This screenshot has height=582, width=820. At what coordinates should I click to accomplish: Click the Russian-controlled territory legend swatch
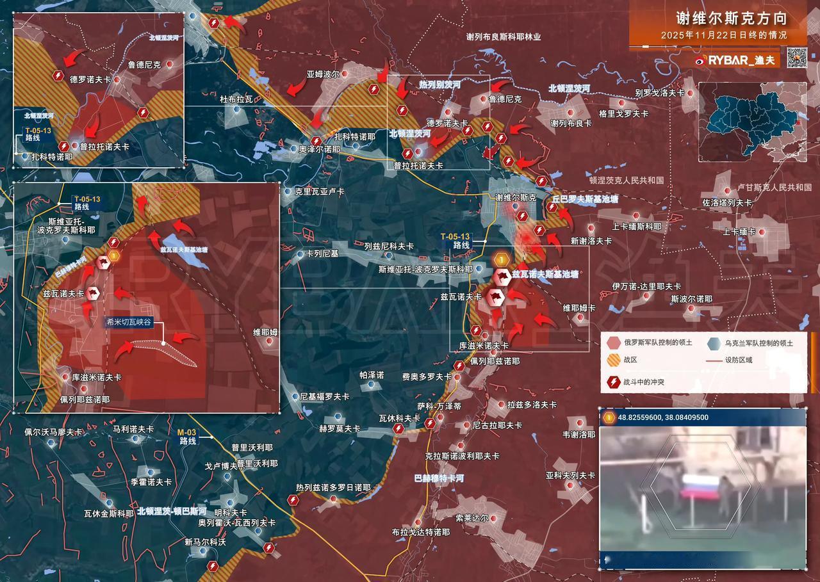(612, 343)
